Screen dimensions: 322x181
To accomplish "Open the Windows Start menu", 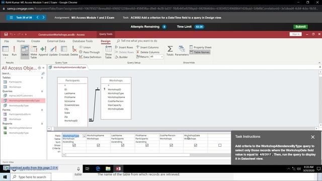I will tap(5, 177).
